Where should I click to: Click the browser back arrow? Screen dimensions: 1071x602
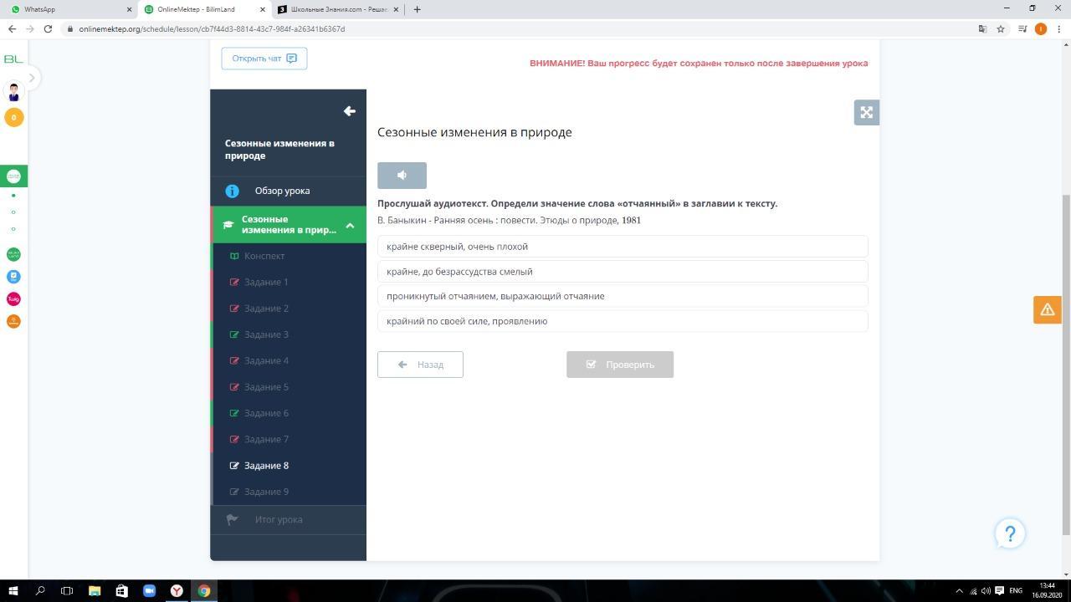coord(12,28)
